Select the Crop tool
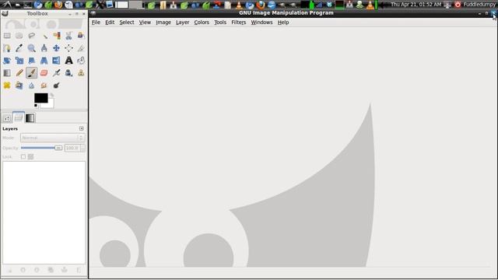This screenshot has height=280, width=498. [81, 48]
